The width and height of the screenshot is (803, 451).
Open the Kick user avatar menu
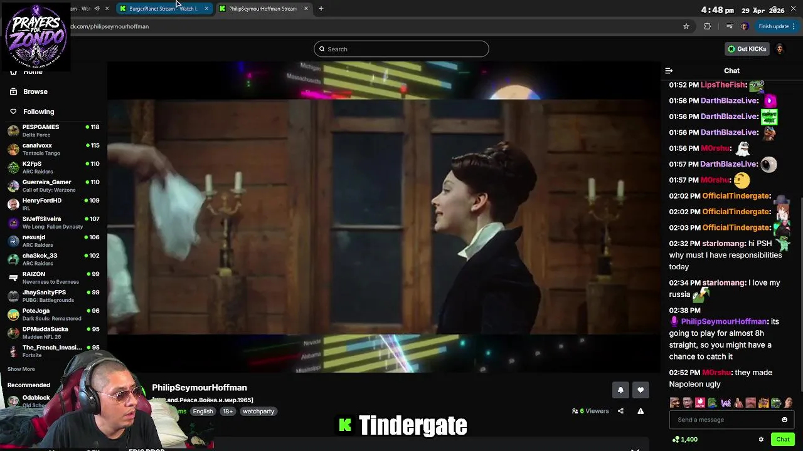tap(780, 49)
